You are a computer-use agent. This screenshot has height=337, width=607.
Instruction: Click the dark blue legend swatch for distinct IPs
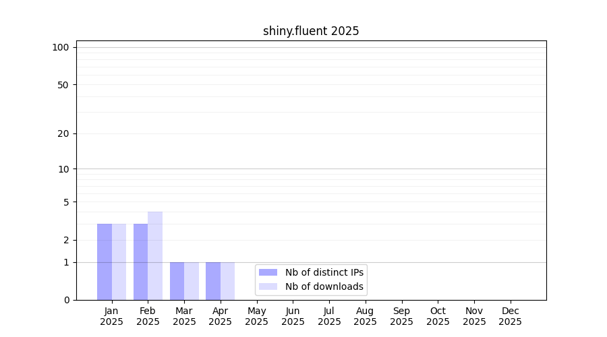[x=268, y=272]
